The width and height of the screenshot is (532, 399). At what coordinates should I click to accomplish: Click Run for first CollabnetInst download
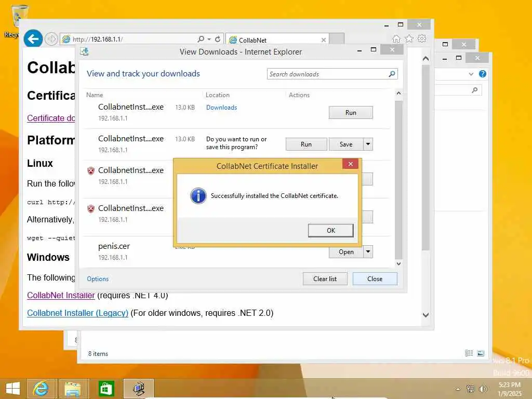coord(351,113)
